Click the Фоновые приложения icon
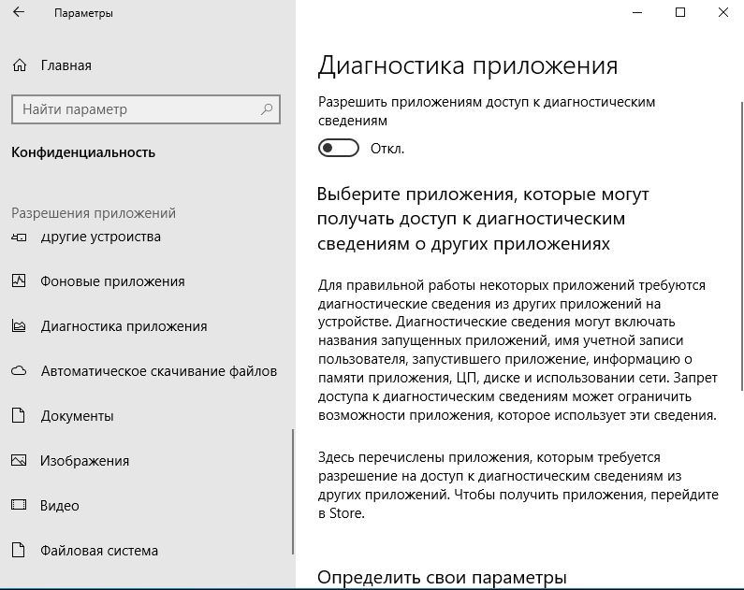 pyautogui.click(x=19, y=281)
